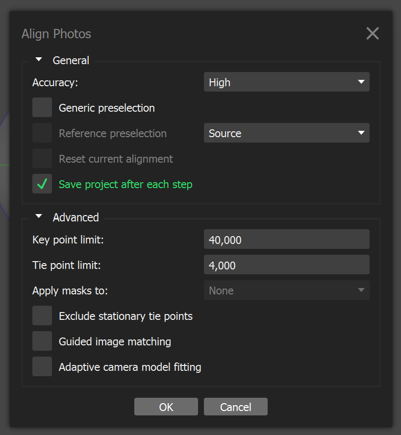Uncheck Save project after each step
The image size is (401, 435).
tap(42, 184)
